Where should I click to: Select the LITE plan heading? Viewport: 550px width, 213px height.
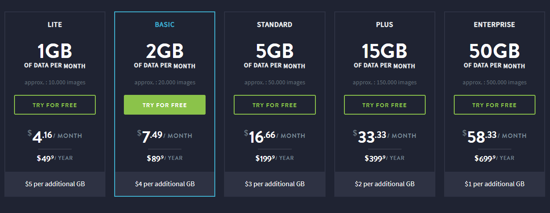pos(55,25)
